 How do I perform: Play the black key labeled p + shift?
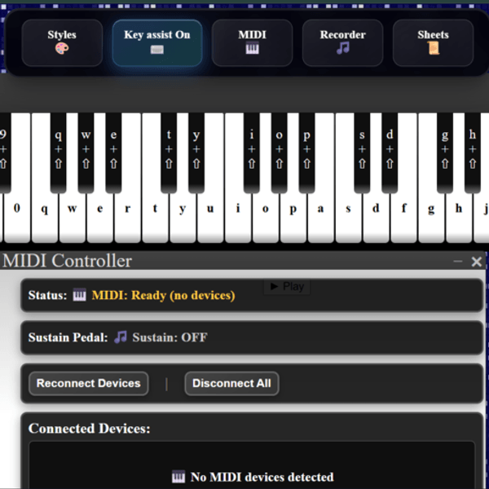click(x=307, y=153)
